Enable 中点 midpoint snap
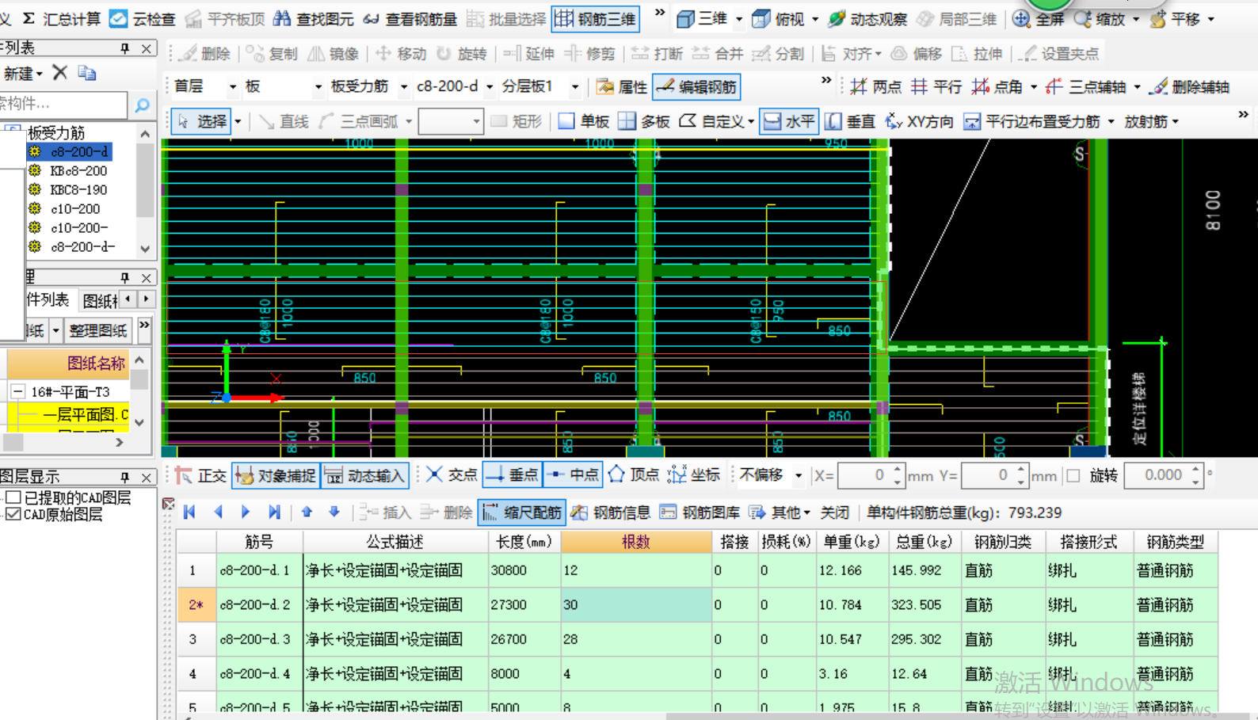Viewport: 1258px width, 720px height. point(574,475)
